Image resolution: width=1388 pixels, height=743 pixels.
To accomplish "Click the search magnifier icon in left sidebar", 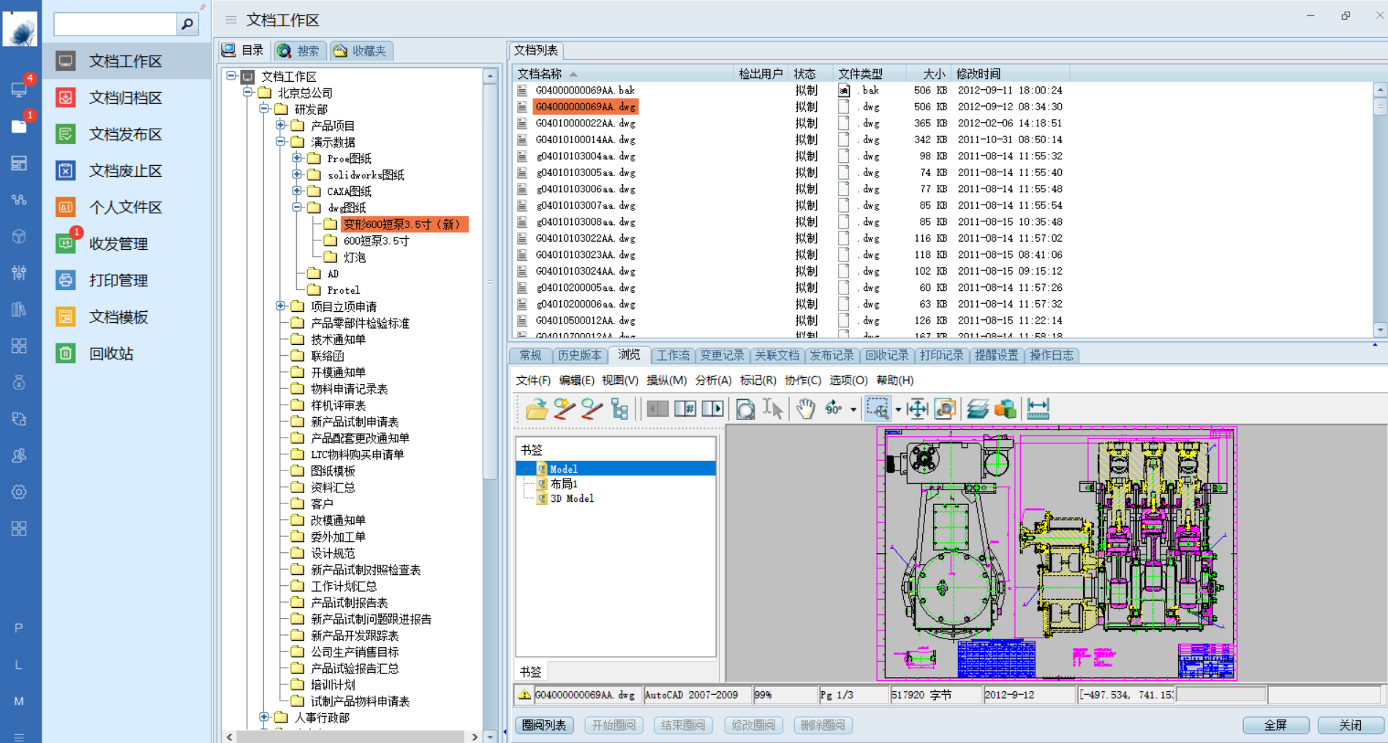I will tap(187, 24).
